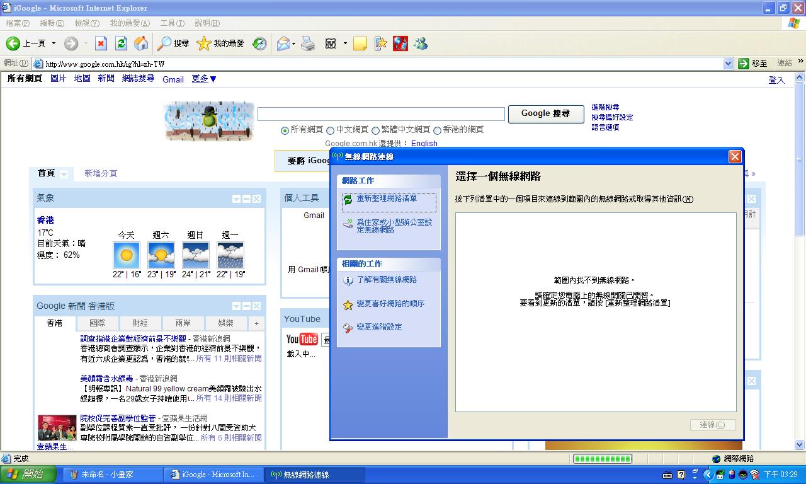Open the 工具(T) menu
Screen dimensions: 806x484
click(x=172, y=23)
